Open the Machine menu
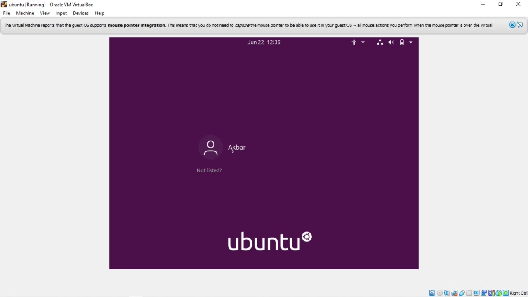This screenshot has height=297, width=528. click(x=25, y=13)
